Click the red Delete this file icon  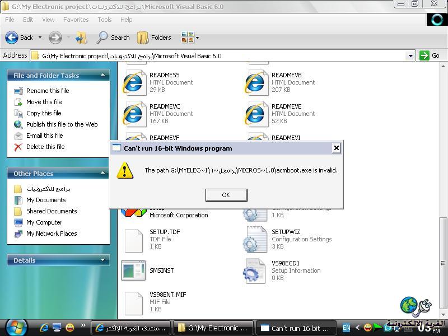(18, 147)
